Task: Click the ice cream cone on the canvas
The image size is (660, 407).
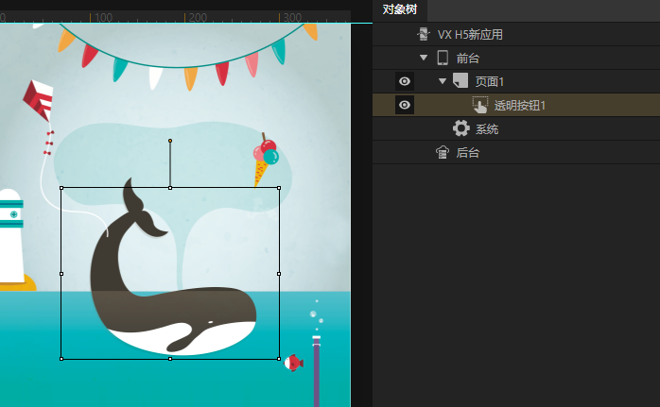Action: coord(265,161)
